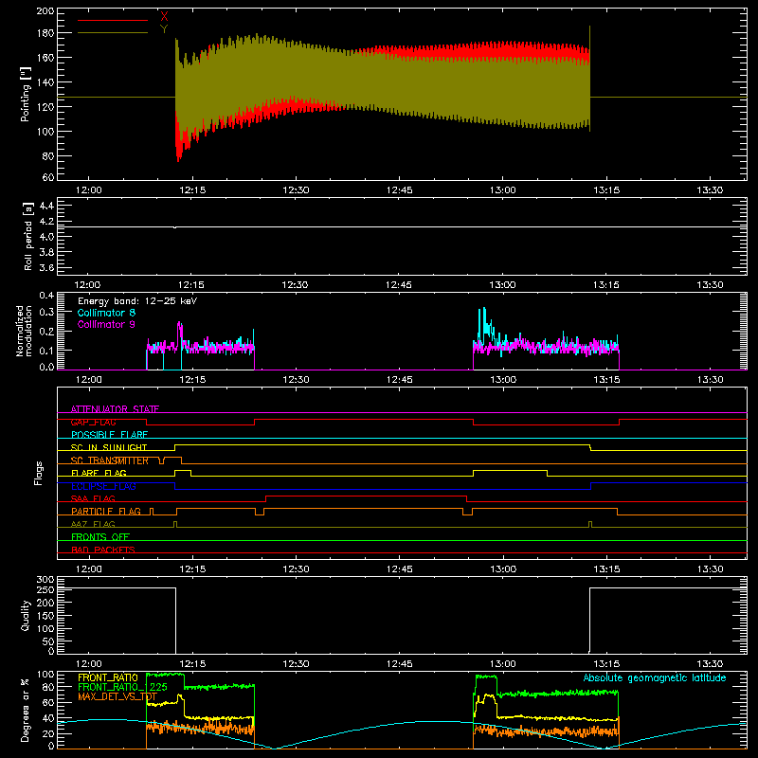
Task: Select the Degrees or % axis title
Action: point(26,710)
